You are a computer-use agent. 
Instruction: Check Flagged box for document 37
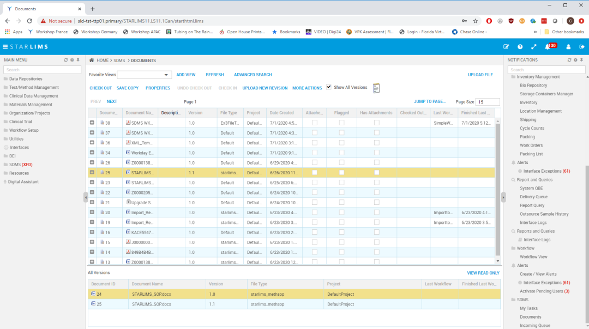341,133
